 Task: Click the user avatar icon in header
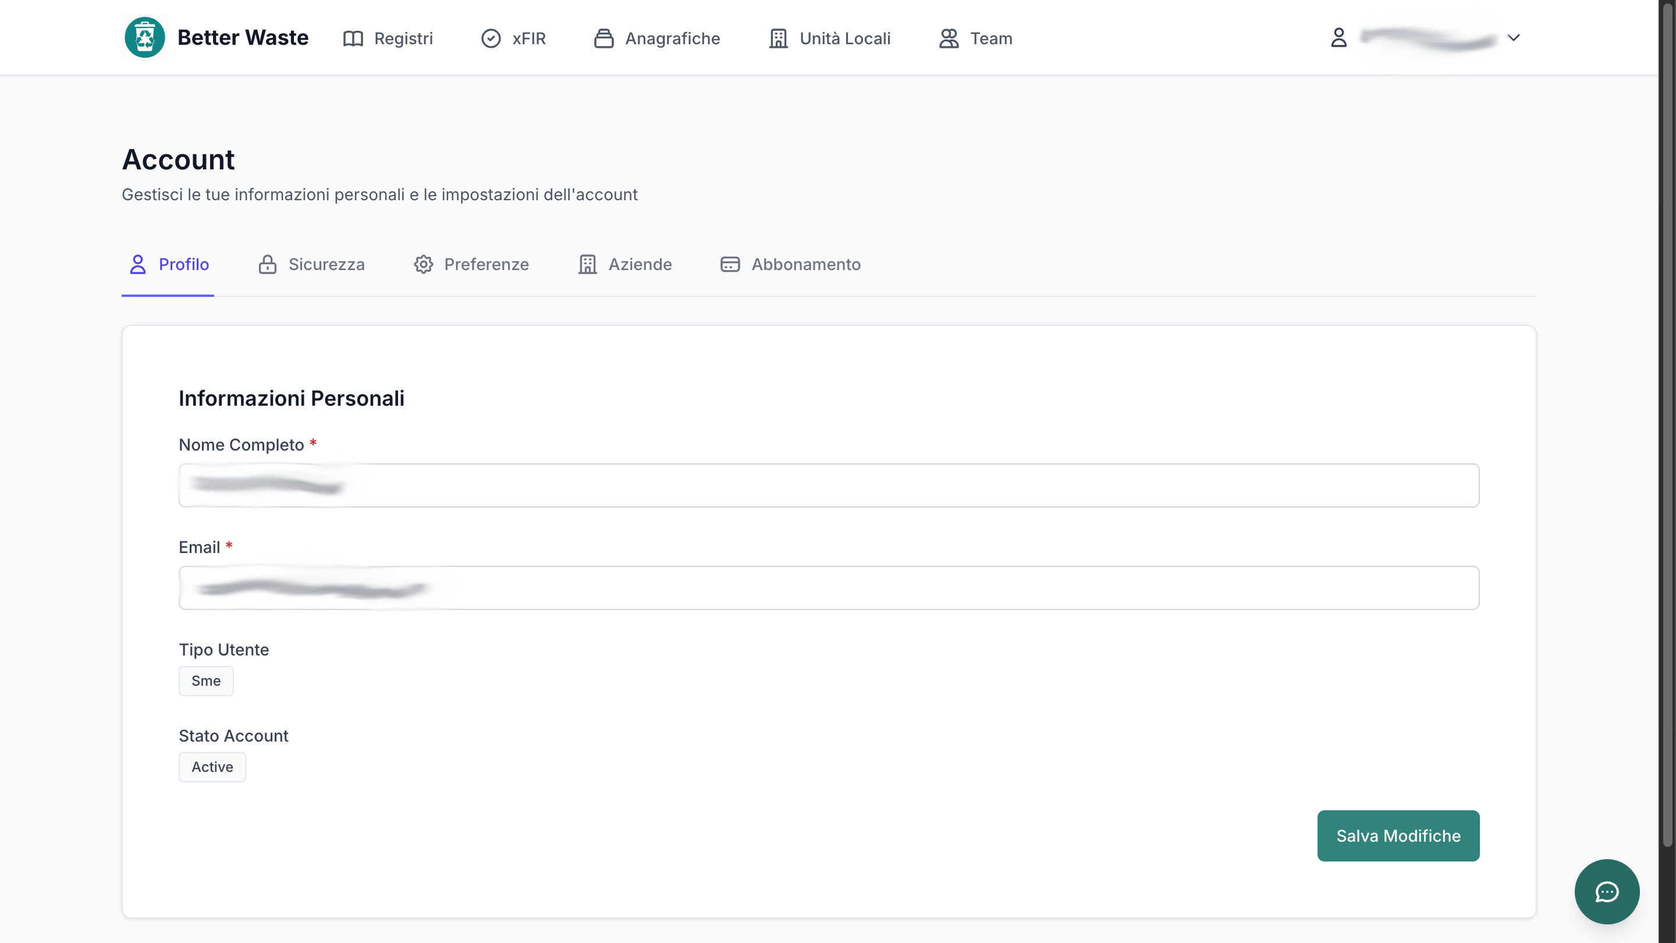(1339, 37)
